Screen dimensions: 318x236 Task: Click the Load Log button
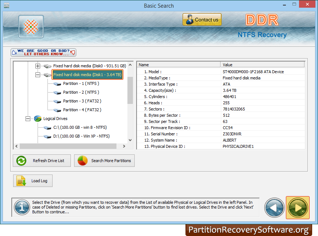(33, 181)
